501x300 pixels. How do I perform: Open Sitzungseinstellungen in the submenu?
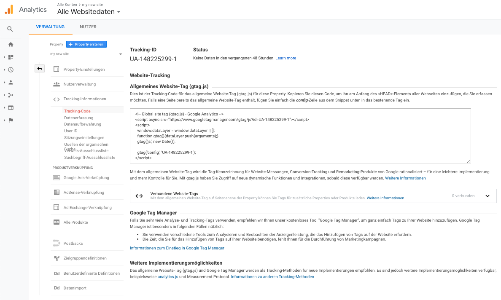coord(84,137)
